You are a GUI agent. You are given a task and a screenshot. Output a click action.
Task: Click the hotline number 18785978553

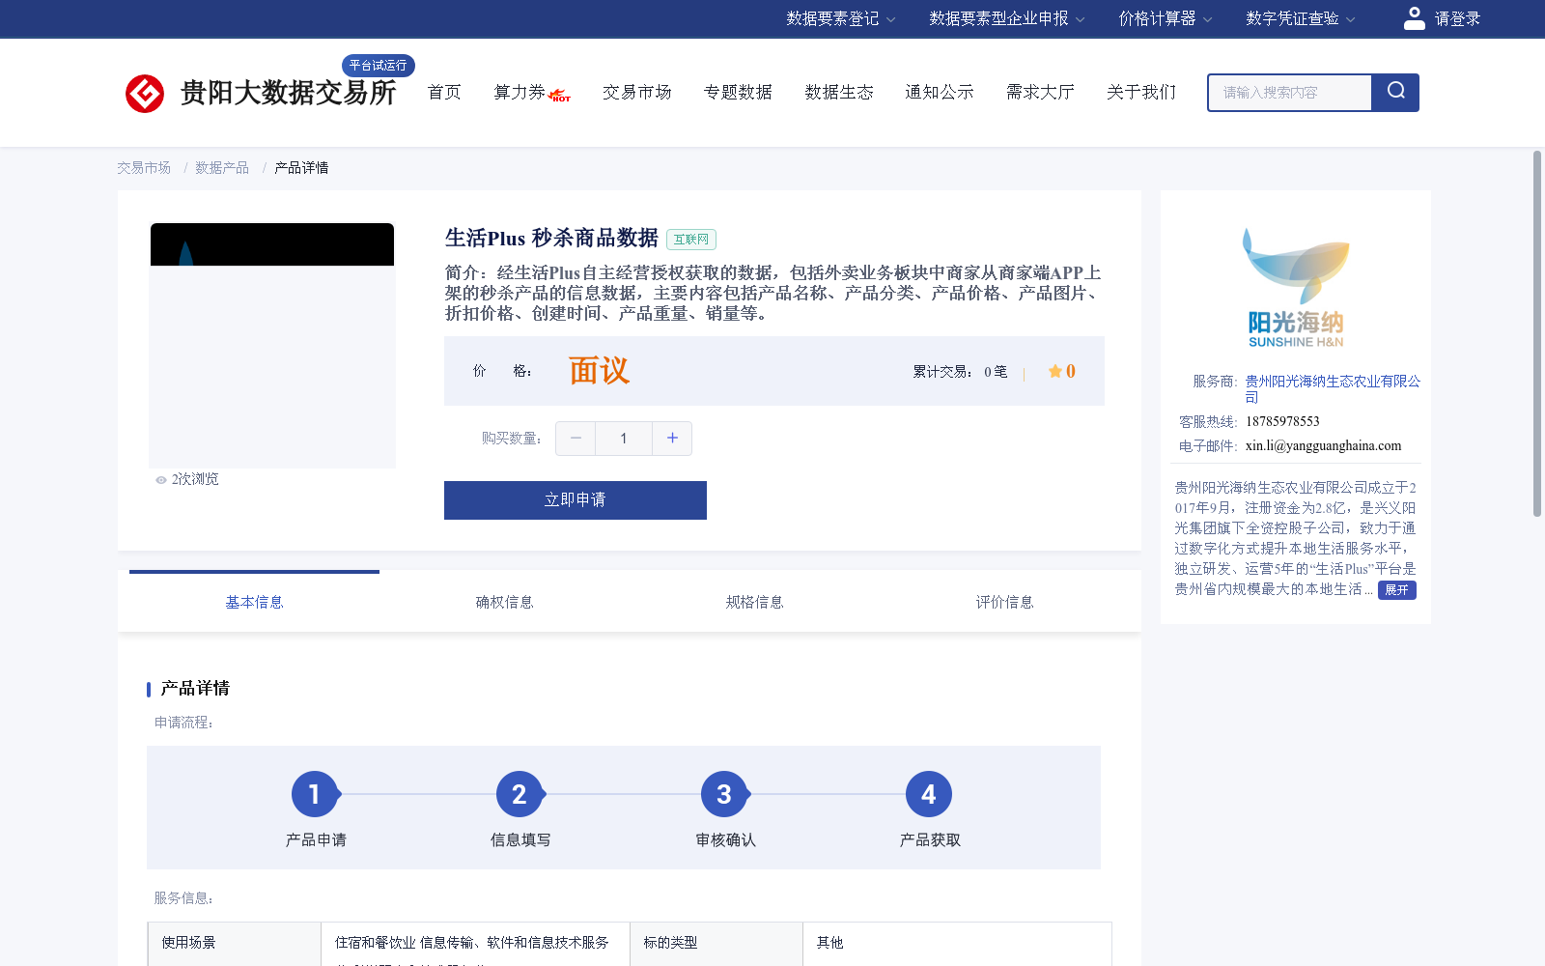point(1282,422)
